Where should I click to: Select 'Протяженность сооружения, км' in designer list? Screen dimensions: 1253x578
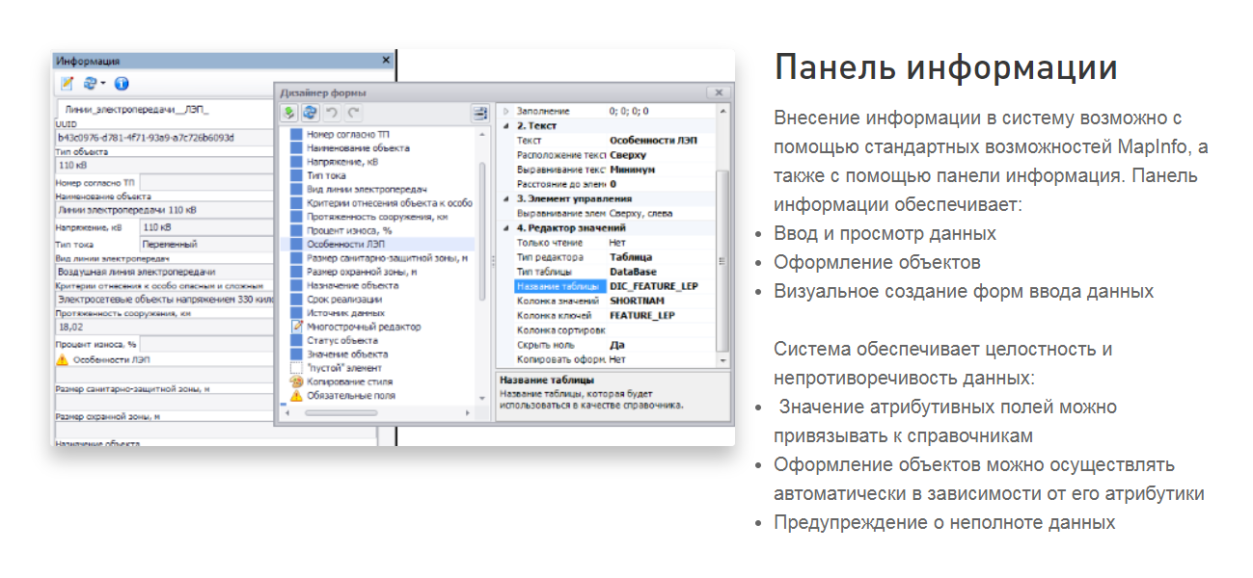[x=377, y=217]
